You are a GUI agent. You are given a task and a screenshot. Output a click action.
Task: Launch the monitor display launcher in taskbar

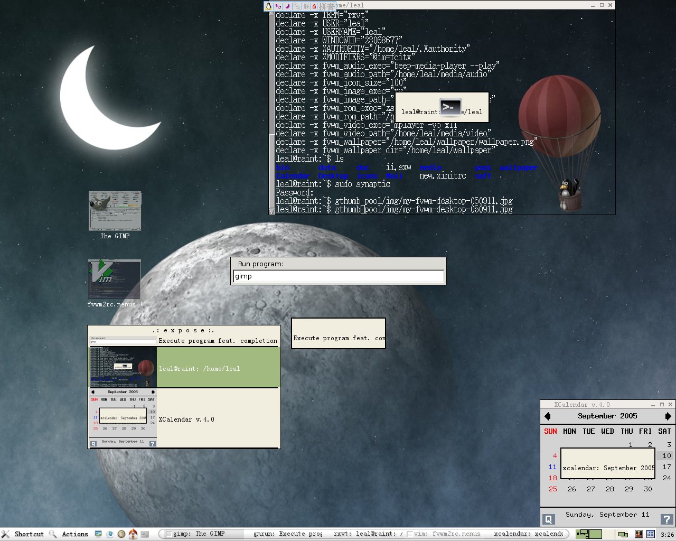coord(98,534)
